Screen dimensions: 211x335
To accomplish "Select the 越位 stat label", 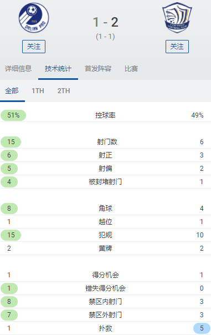I will pyautogui.click(x=105, y=221).
